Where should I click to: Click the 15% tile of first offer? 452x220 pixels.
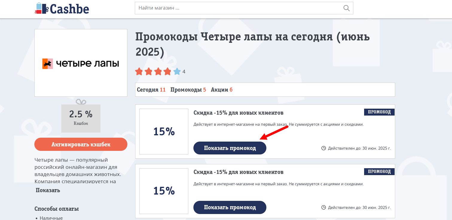[x=164, y=131]
